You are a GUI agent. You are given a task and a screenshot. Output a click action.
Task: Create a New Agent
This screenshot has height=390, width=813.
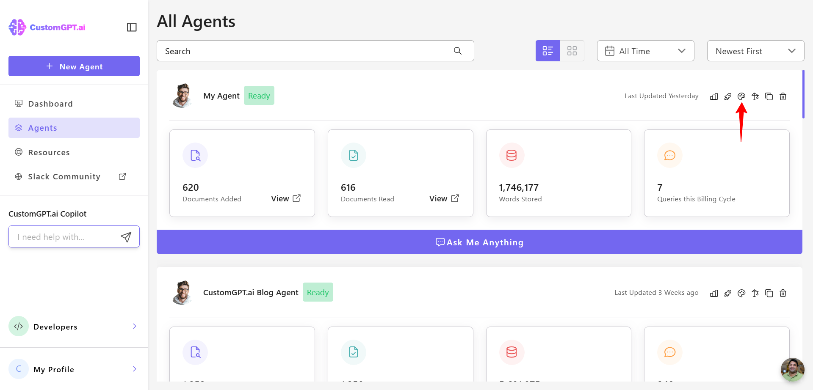coord(74,66)
